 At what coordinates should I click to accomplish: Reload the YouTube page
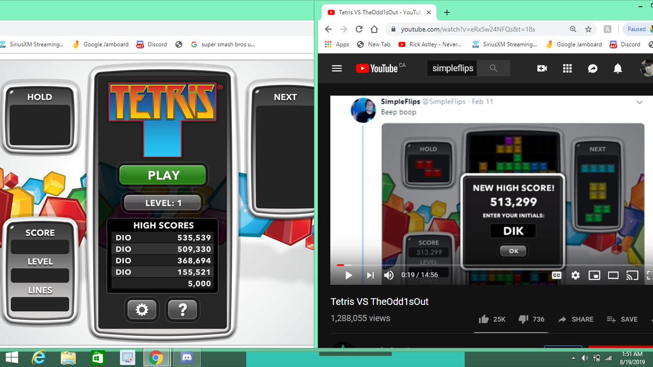(x=359, y=29)
